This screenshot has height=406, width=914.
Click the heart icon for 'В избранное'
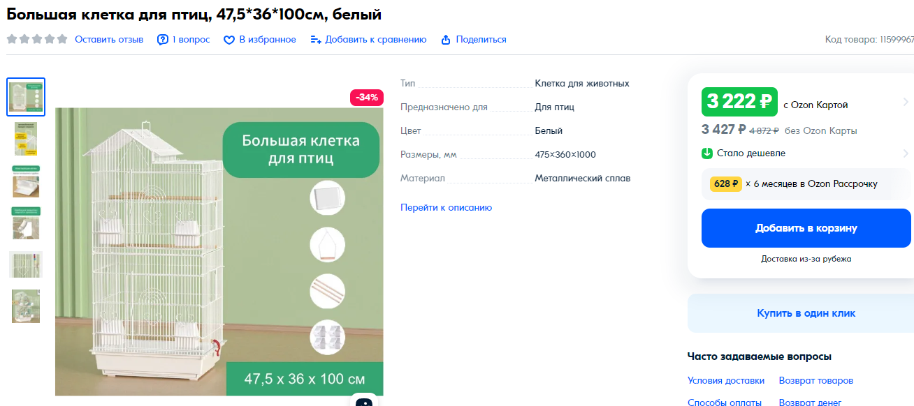228,40
